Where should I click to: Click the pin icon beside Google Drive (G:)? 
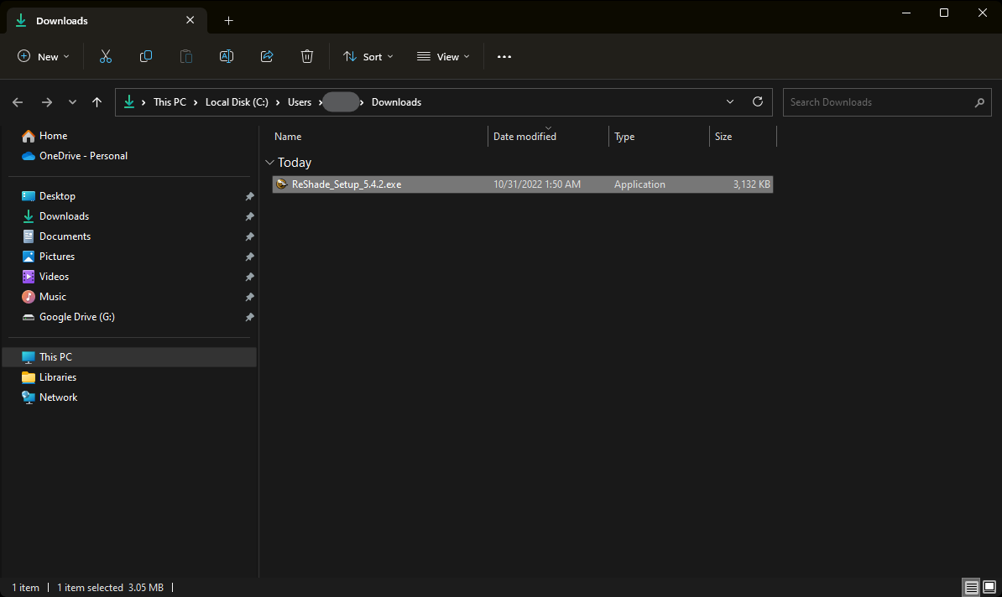[x=249, y=317]
